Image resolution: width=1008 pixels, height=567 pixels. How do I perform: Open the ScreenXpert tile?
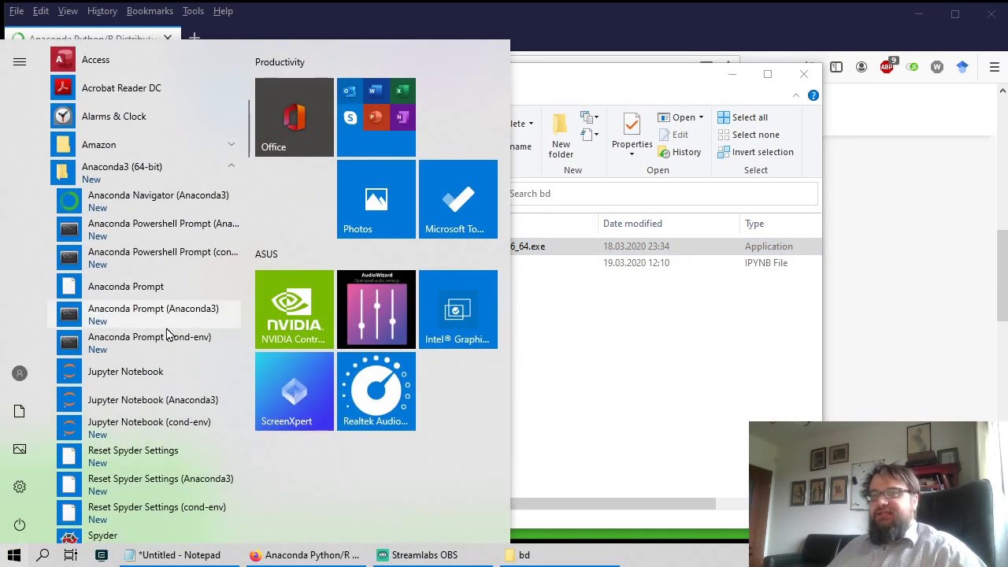pos(295,391)
